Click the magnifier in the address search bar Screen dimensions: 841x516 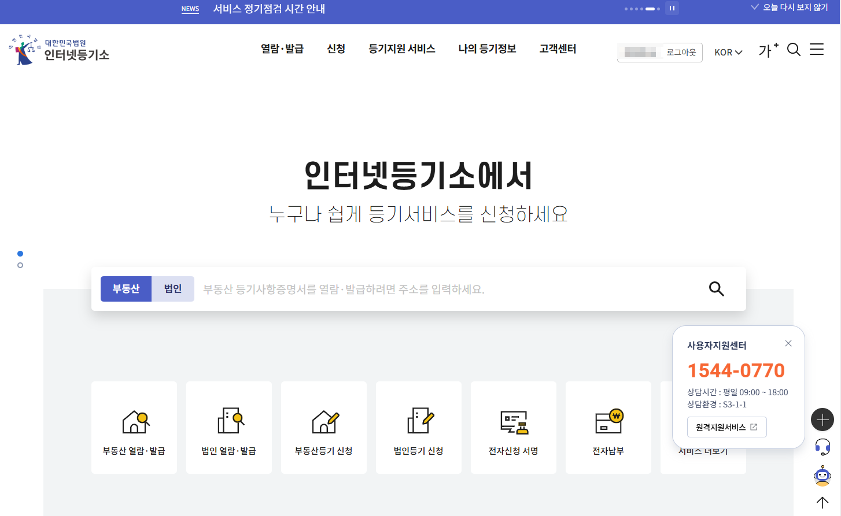click(x=717, y=289)
